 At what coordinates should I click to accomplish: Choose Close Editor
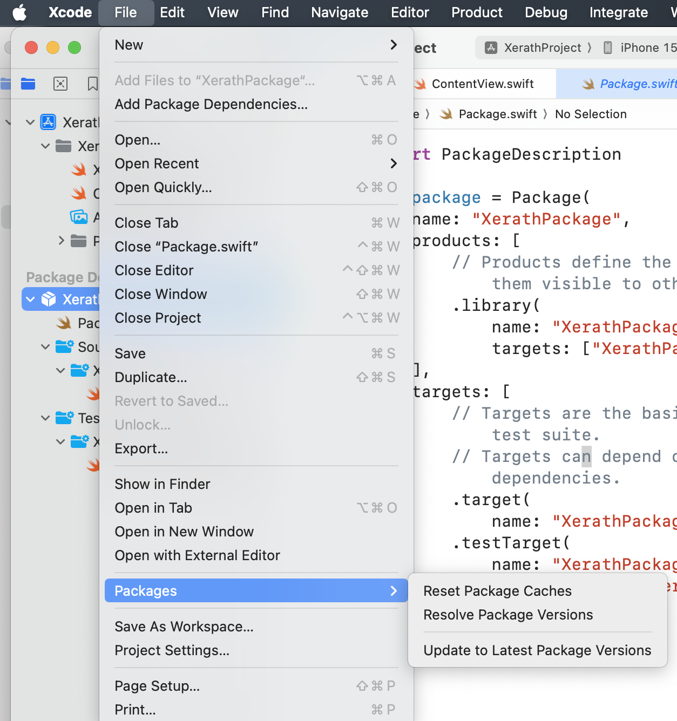point(256,270)
